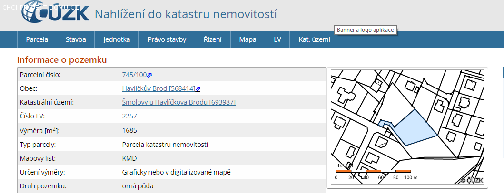Go to Právo stavby section
504x195 pixels.
167,39
